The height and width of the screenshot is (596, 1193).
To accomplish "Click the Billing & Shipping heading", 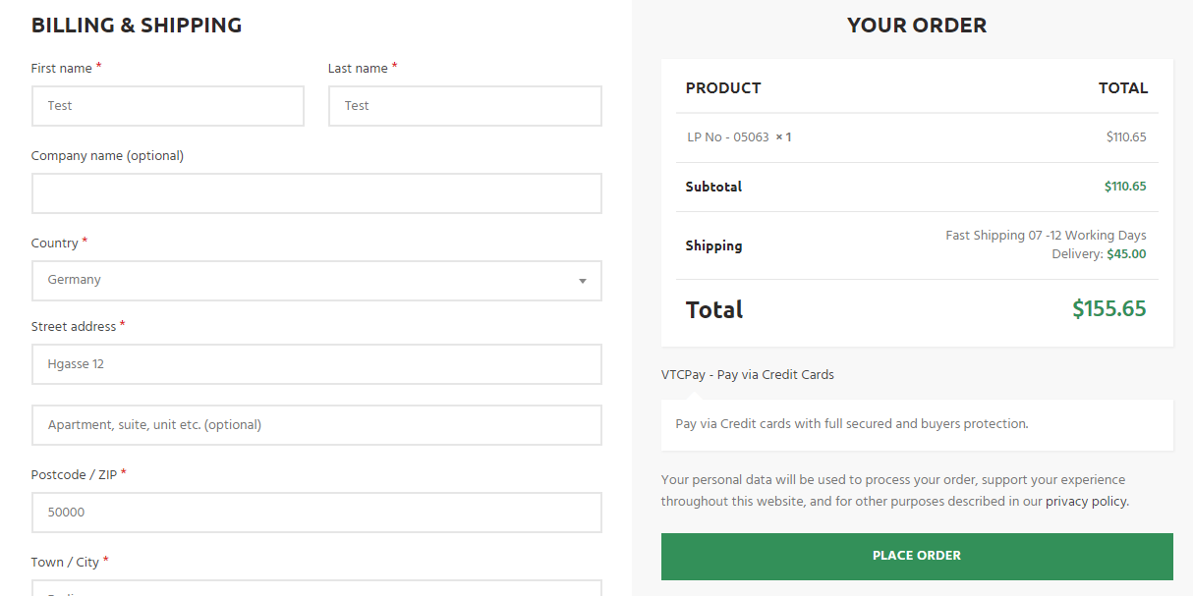I will tap(137, 26).
